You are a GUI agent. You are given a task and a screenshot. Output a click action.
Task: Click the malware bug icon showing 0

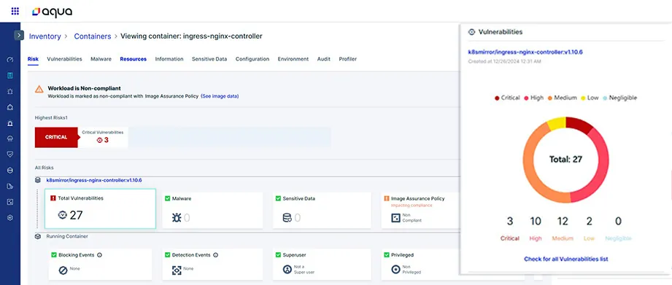(x=177, y=218)
